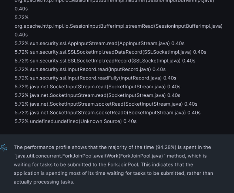Select the undefined.undefined(Unknown Source) line

[75, 121]
